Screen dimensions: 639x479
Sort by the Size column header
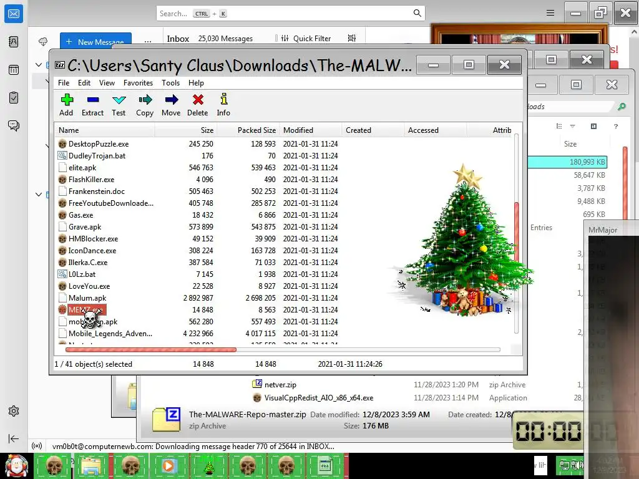tap(185, 130)
